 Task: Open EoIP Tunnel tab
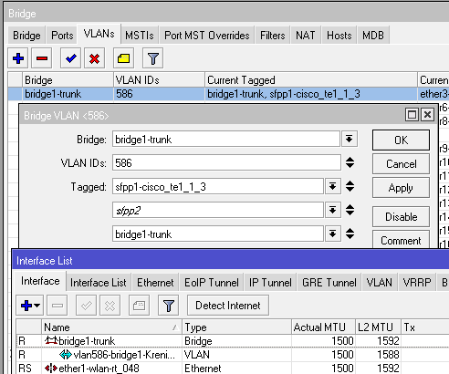pyautogui.click(x=212, y=283)
